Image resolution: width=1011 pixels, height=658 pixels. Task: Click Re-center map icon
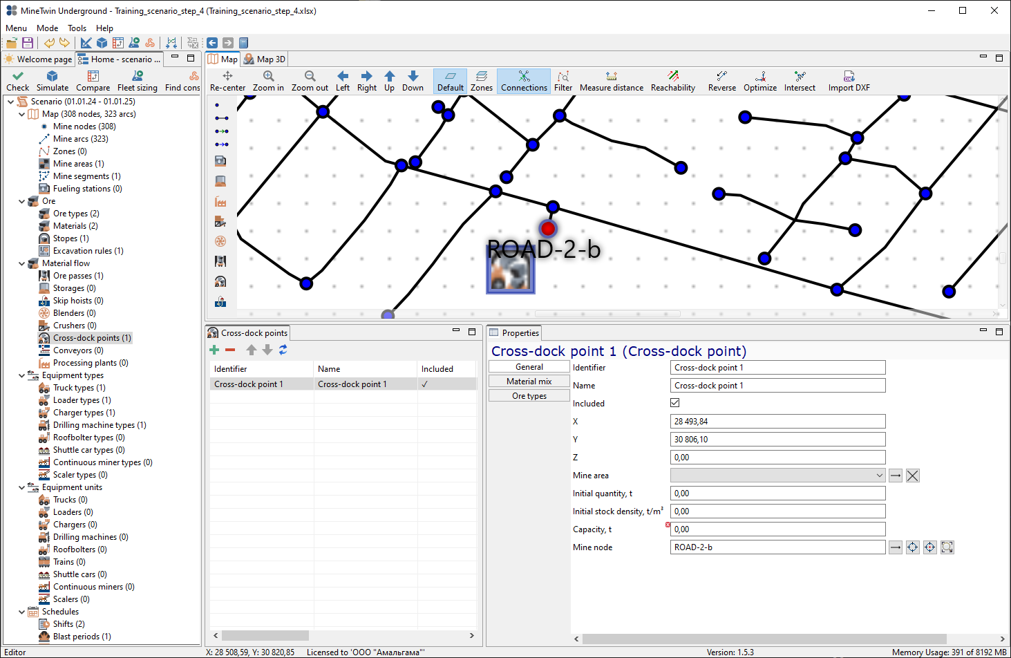click(x=227, y=76)
